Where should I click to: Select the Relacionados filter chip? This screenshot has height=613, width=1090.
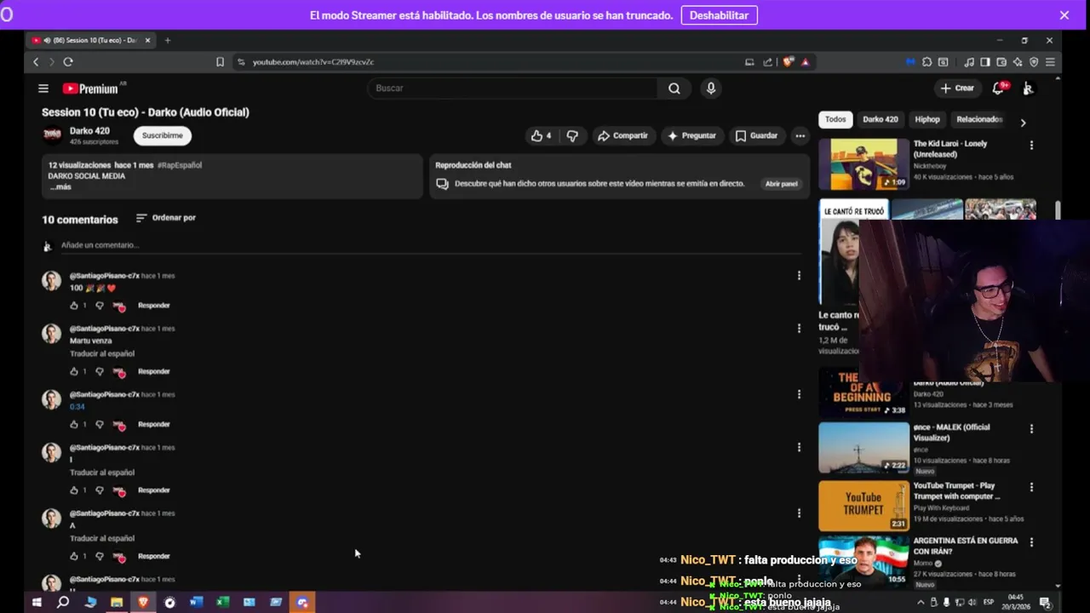pyautogui.click(x=979, y=120)
